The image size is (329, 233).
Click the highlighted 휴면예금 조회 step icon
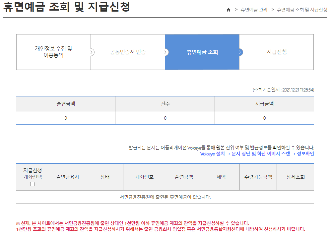tap(202, 52)
